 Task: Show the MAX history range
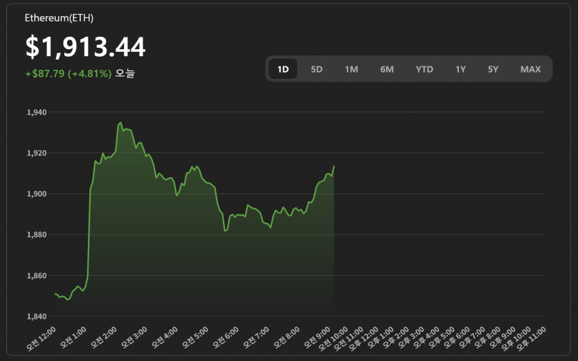pyautogui.click(x=530, y=69)
